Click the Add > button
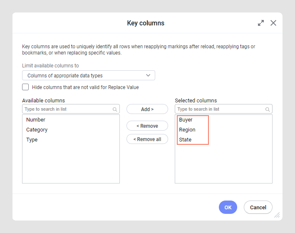295x233 pixels. tap(147, 109)
